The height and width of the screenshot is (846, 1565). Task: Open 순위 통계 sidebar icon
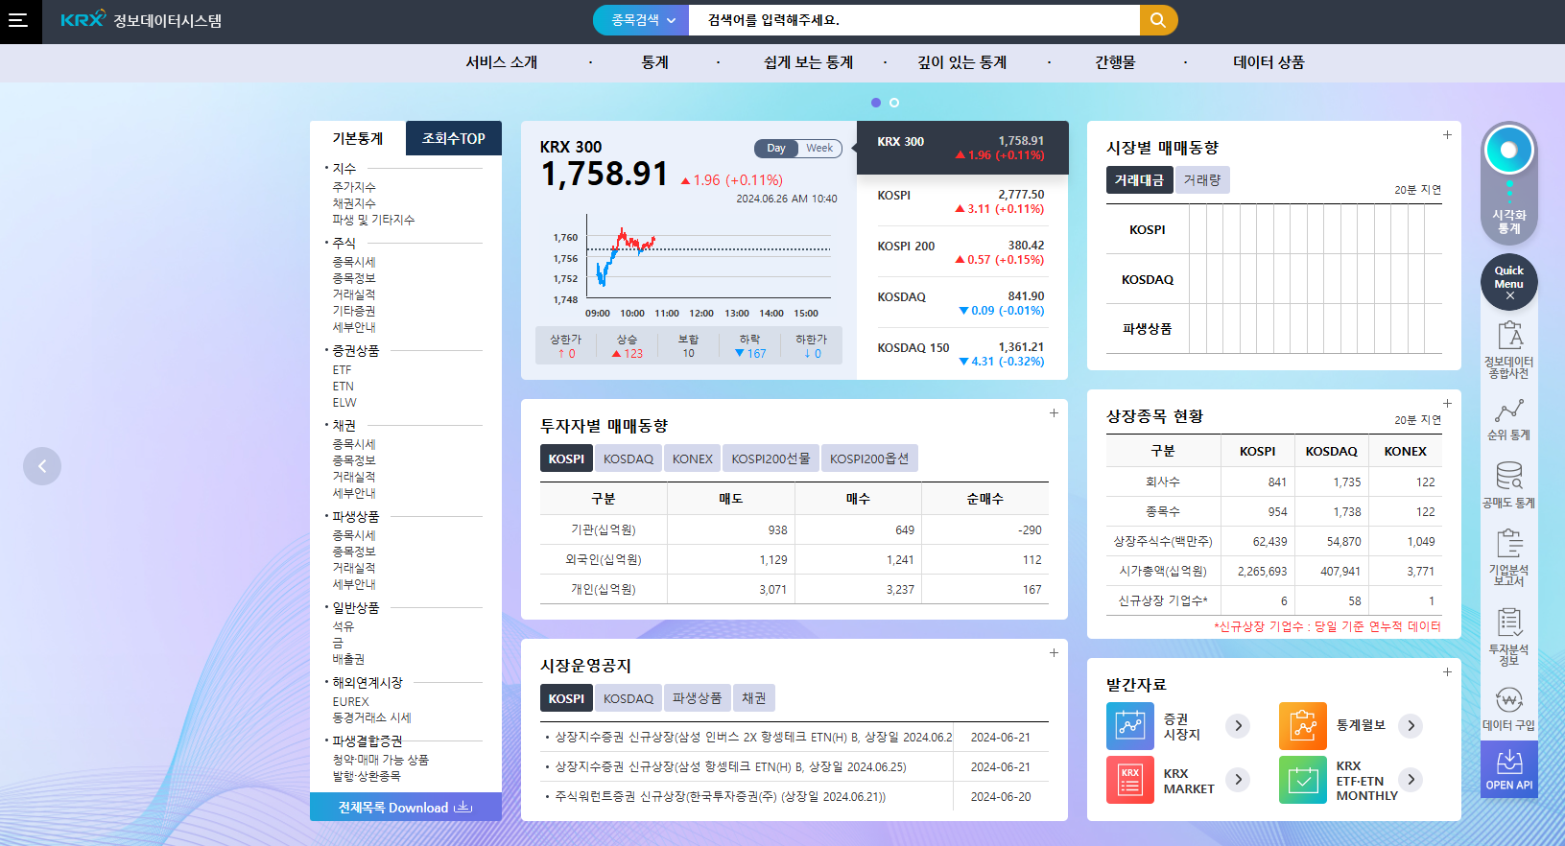click(x=1508, y=419)
